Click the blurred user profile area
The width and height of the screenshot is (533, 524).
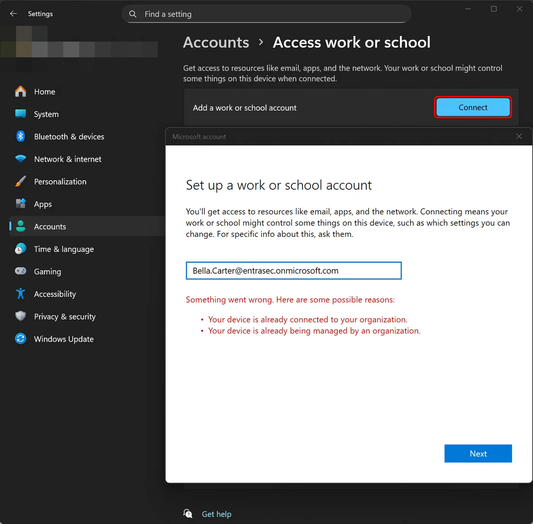tap(79, 49)
